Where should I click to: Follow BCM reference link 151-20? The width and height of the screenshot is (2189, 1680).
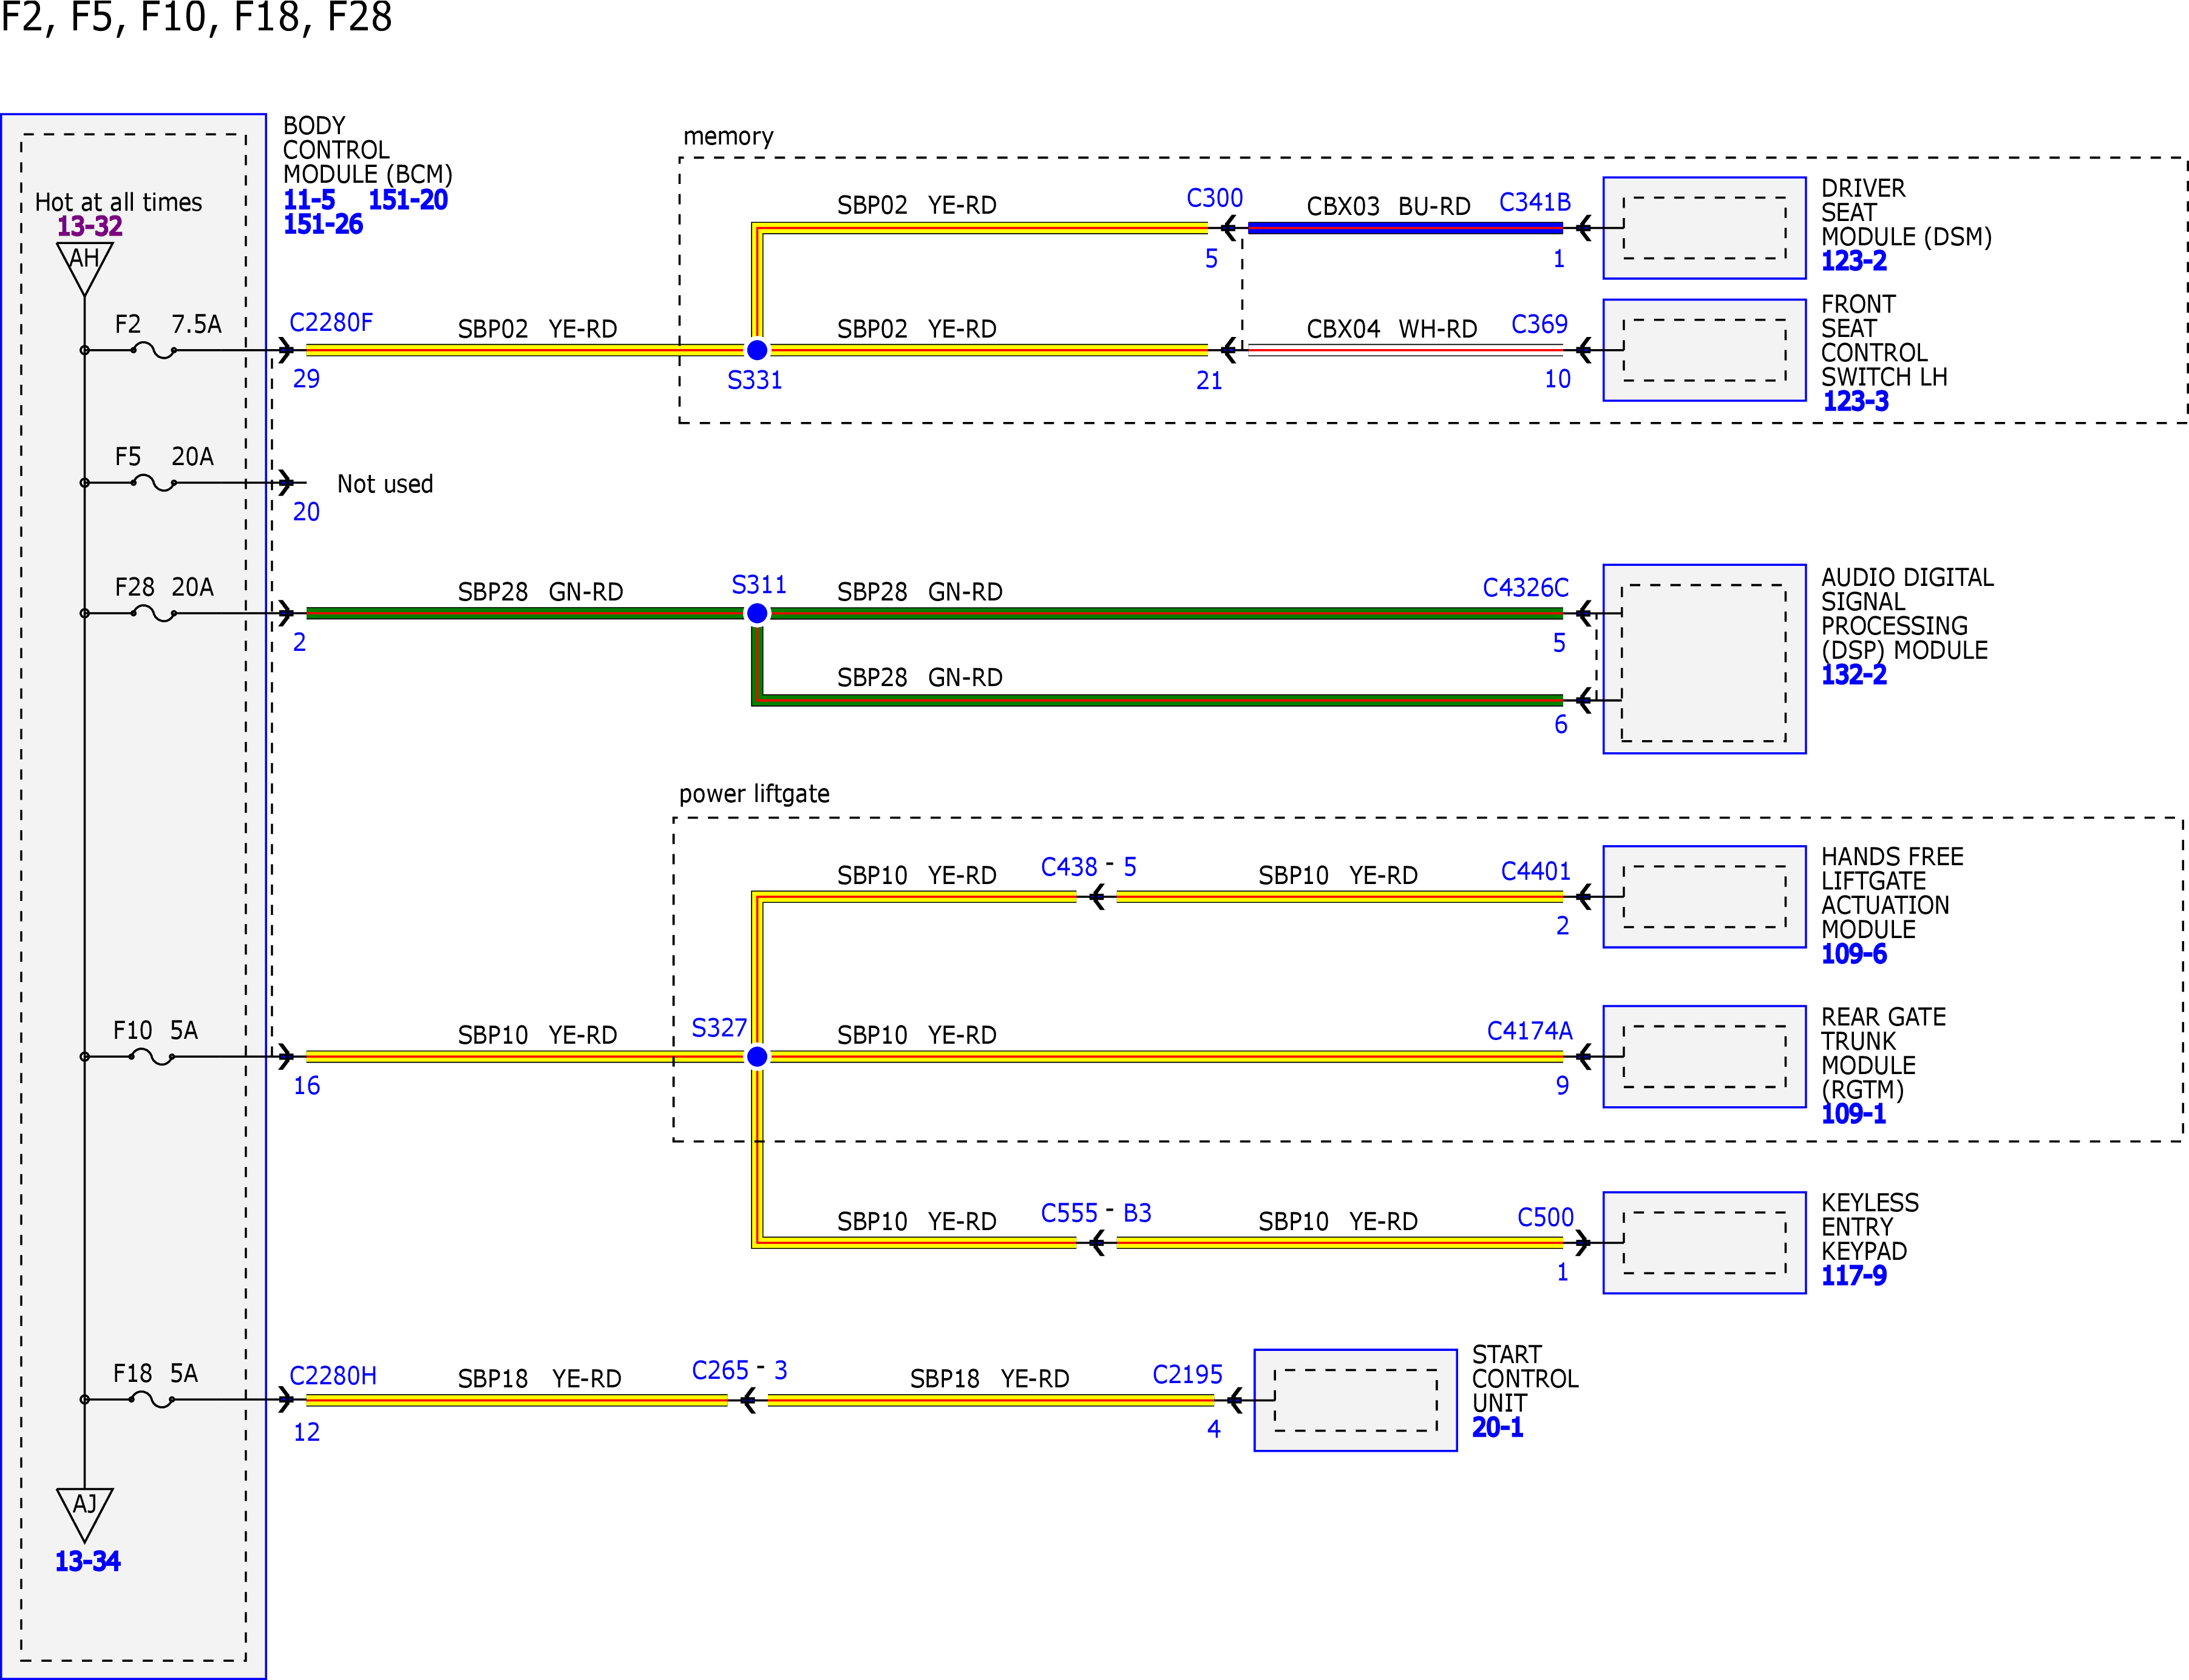point(408,200)
